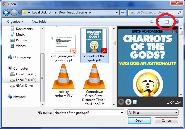Click the Get help icon

tap(177, 22)
